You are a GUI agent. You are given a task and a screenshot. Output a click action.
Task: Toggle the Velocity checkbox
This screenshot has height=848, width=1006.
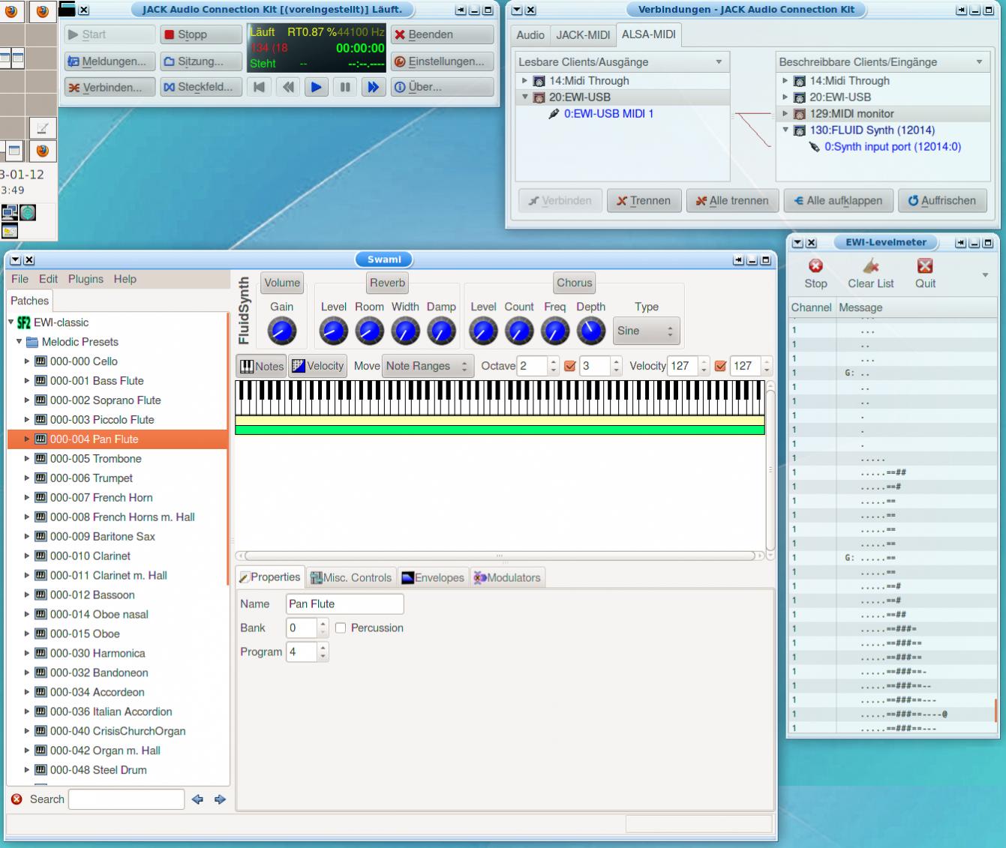tap(720, 367)
